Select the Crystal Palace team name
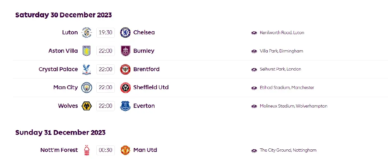The image size is (388, 159). [58, 69]
